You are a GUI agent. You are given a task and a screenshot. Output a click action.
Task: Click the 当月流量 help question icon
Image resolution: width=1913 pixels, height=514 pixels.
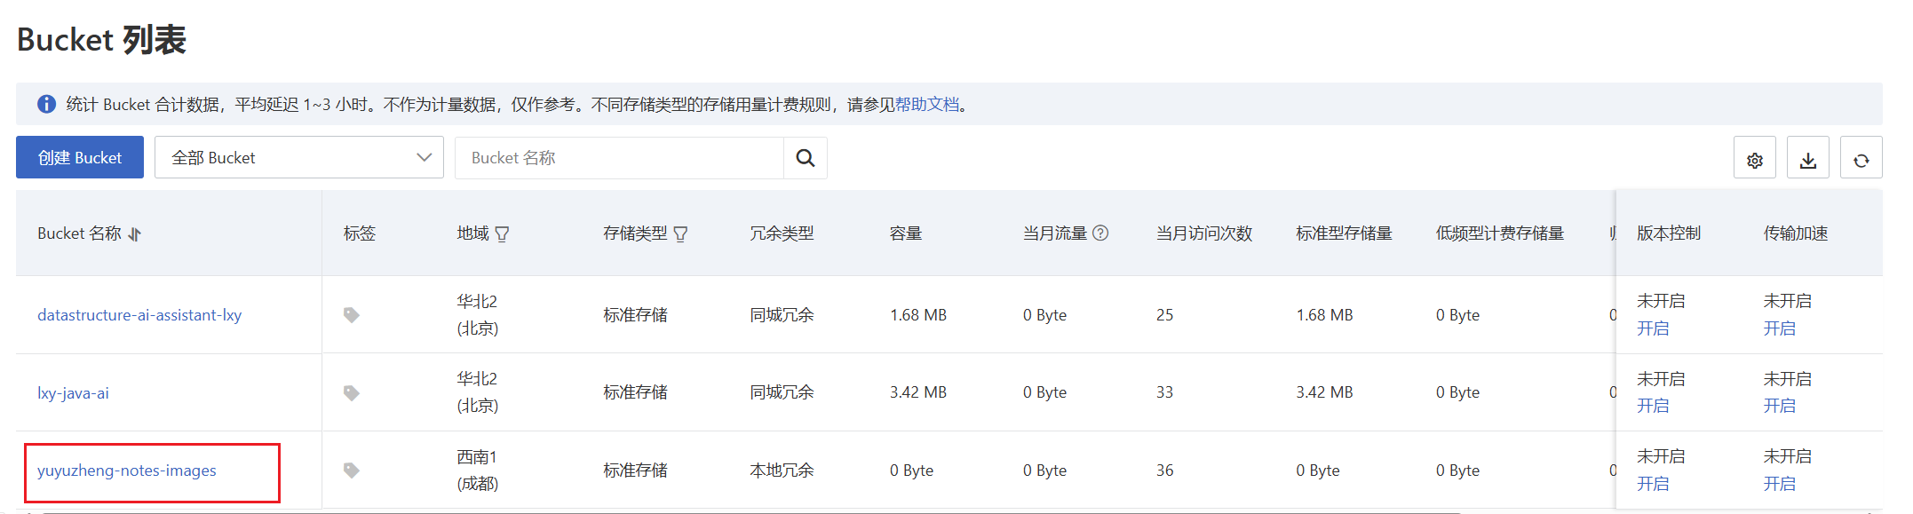[x=1100, y=233]
